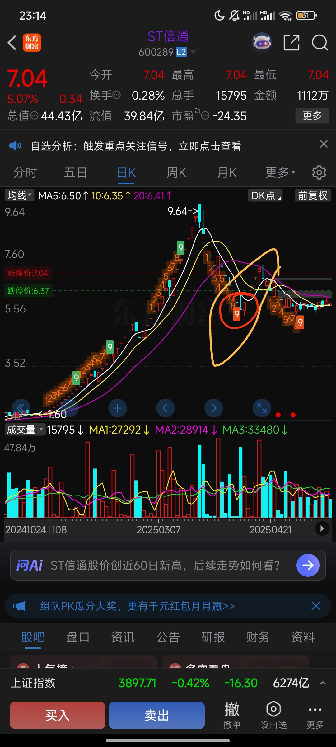Image resolution: width=336 pixels, height=747 pixels.
Task: Switch to 研报 tab
Action: point(213,637)
